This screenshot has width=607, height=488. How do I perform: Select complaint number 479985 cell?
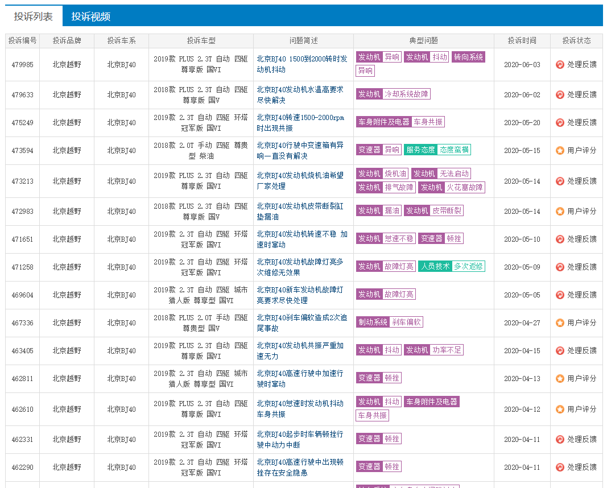22,65
